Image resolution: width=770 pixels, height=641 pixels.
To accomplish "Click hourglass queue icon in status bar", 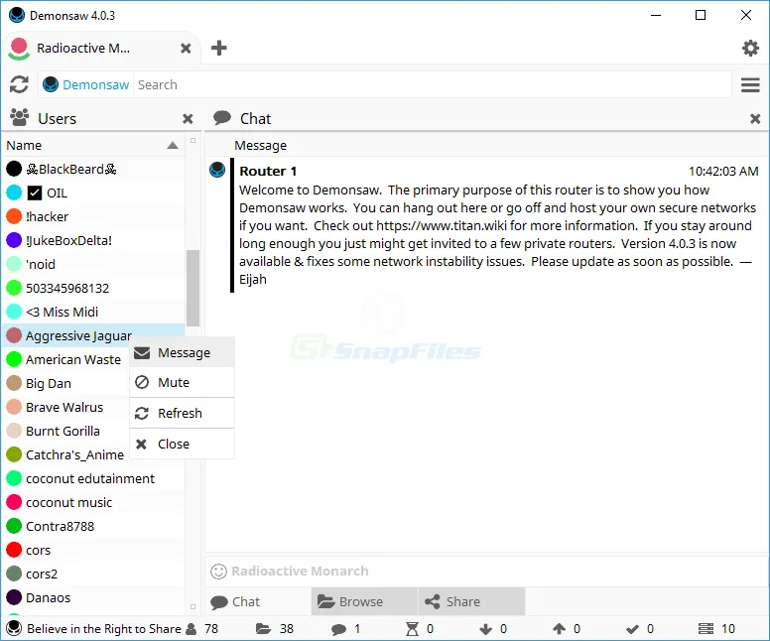I will coord(412,629).
